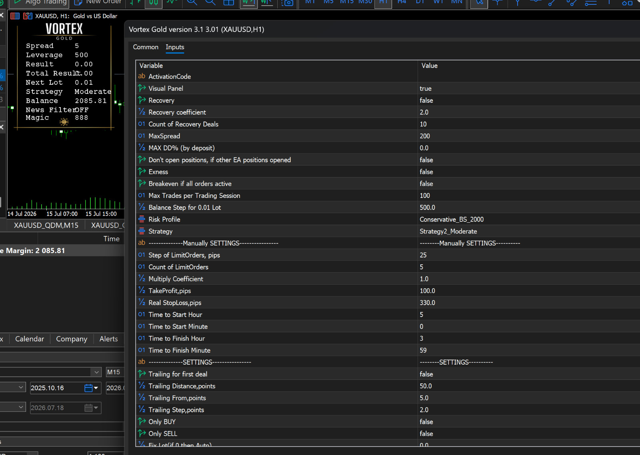Tile chart windows grid icon

pos(229,2)
